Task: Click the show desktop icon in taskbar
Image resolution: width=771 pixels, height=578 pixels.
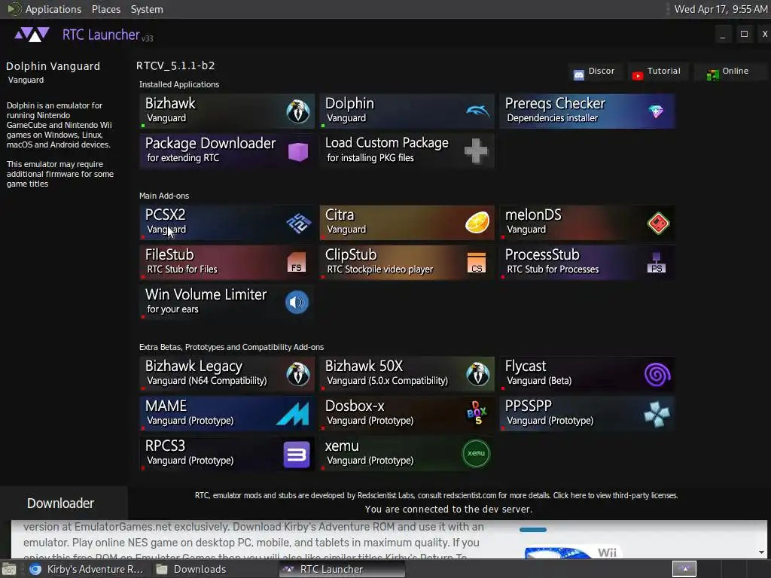Action: [x=9, y=569]
